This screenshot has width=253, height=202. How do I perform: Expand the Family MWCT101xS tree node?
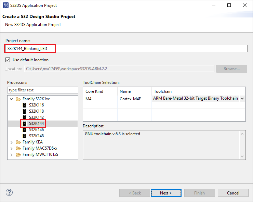pos(12,155)
